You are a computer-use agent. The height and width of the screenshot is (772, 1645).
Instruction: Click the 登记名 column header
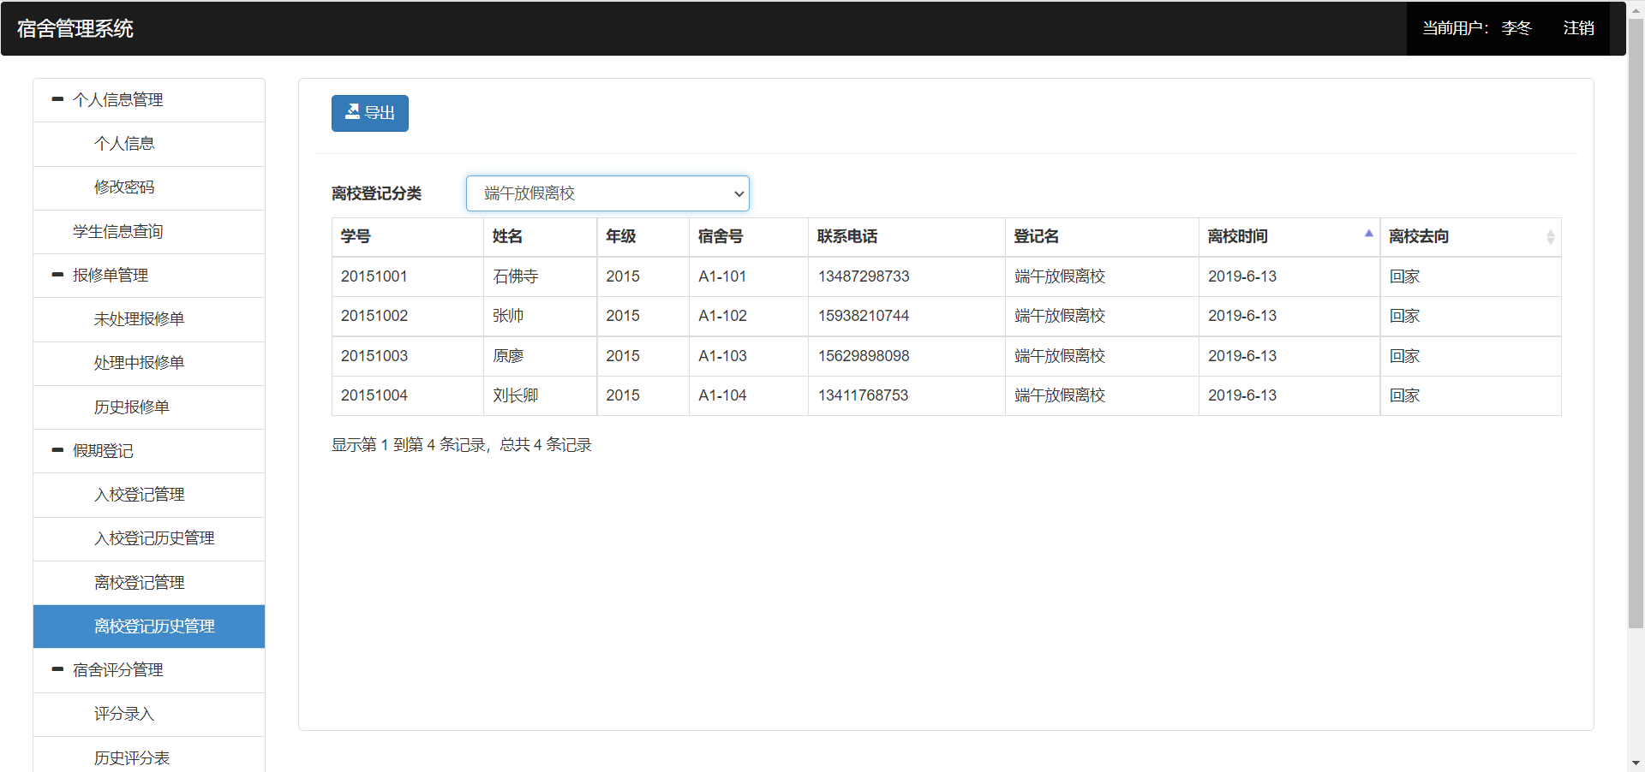[1102, 237]
